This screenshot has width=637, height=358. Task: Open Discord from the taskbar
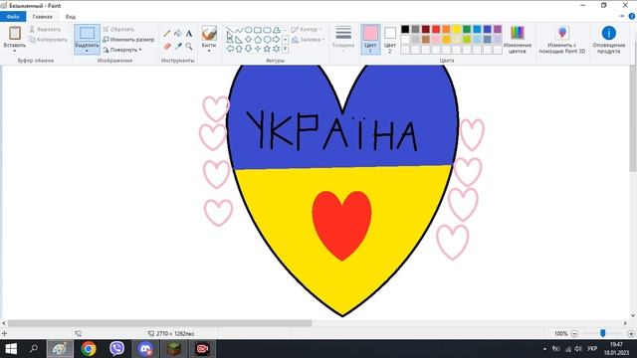tap(145, 349)
